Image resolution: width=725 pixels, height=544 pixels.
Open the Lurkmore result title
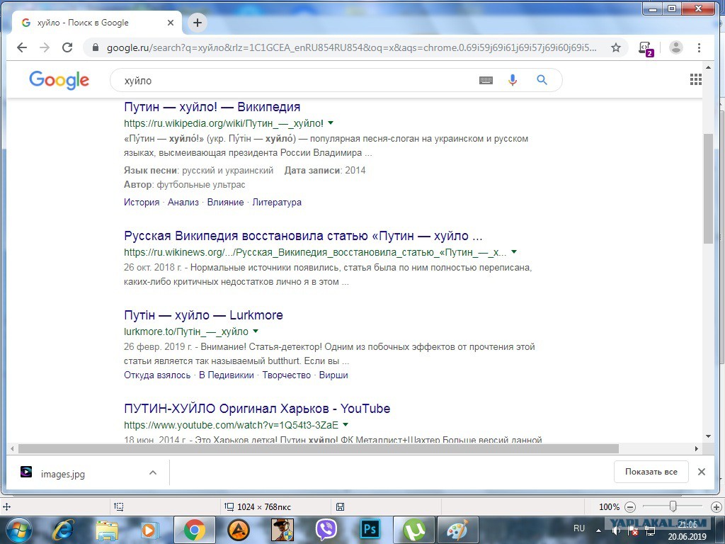[203, 315]
